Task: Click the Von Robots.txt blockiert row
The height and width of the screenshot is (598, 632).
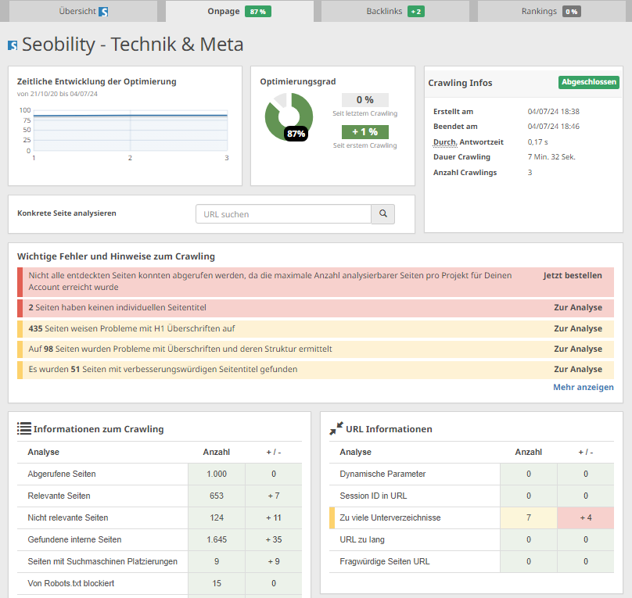Action: coord(160,583)
